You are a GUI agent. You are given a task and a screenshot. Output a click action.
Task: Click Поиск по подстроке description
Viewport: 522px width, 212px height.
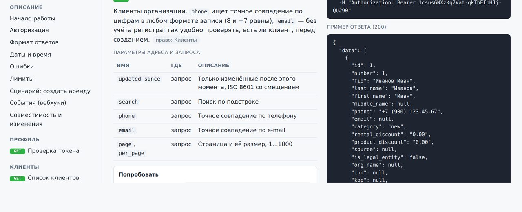(228, 102)
